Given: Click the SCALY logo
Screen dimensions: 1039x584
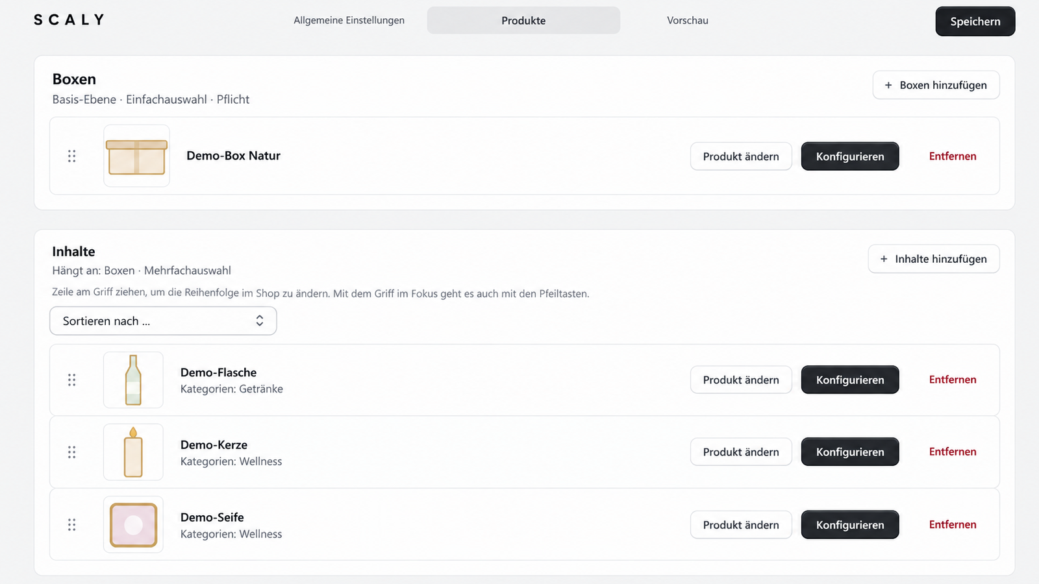Looking at the screenshot, I should point(69,20).
